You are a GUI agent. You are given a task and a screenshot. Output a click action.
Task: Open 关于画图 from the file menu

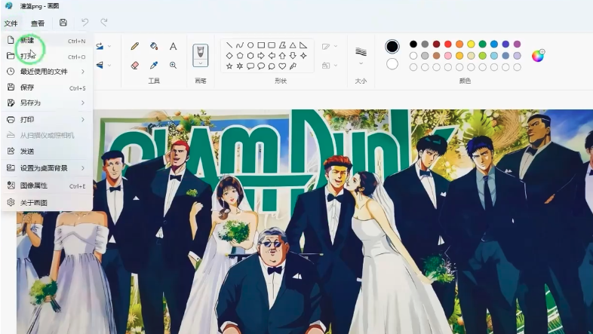47,203
